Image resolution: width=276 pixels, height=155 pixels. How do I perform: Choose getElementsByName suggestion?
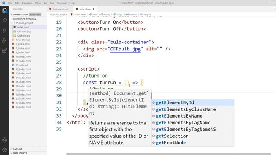click(193, 116)
